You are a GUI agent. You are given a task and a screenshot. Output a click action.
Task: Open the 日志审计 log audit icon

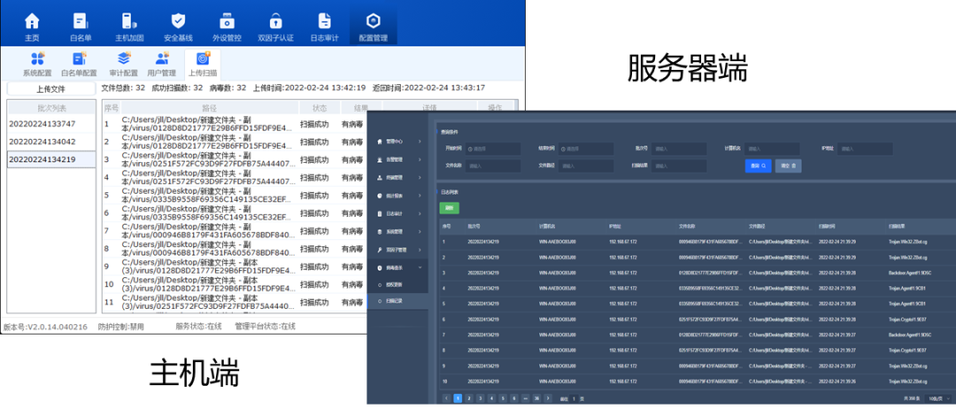click(x=324, y=25)
